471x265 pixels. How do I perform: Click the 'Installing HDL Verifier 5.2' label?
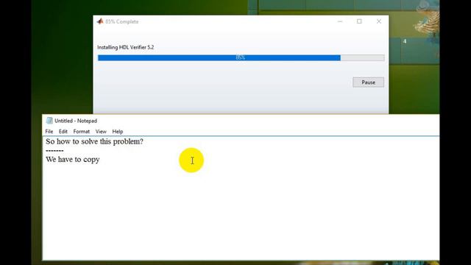(x=126, y=47)
